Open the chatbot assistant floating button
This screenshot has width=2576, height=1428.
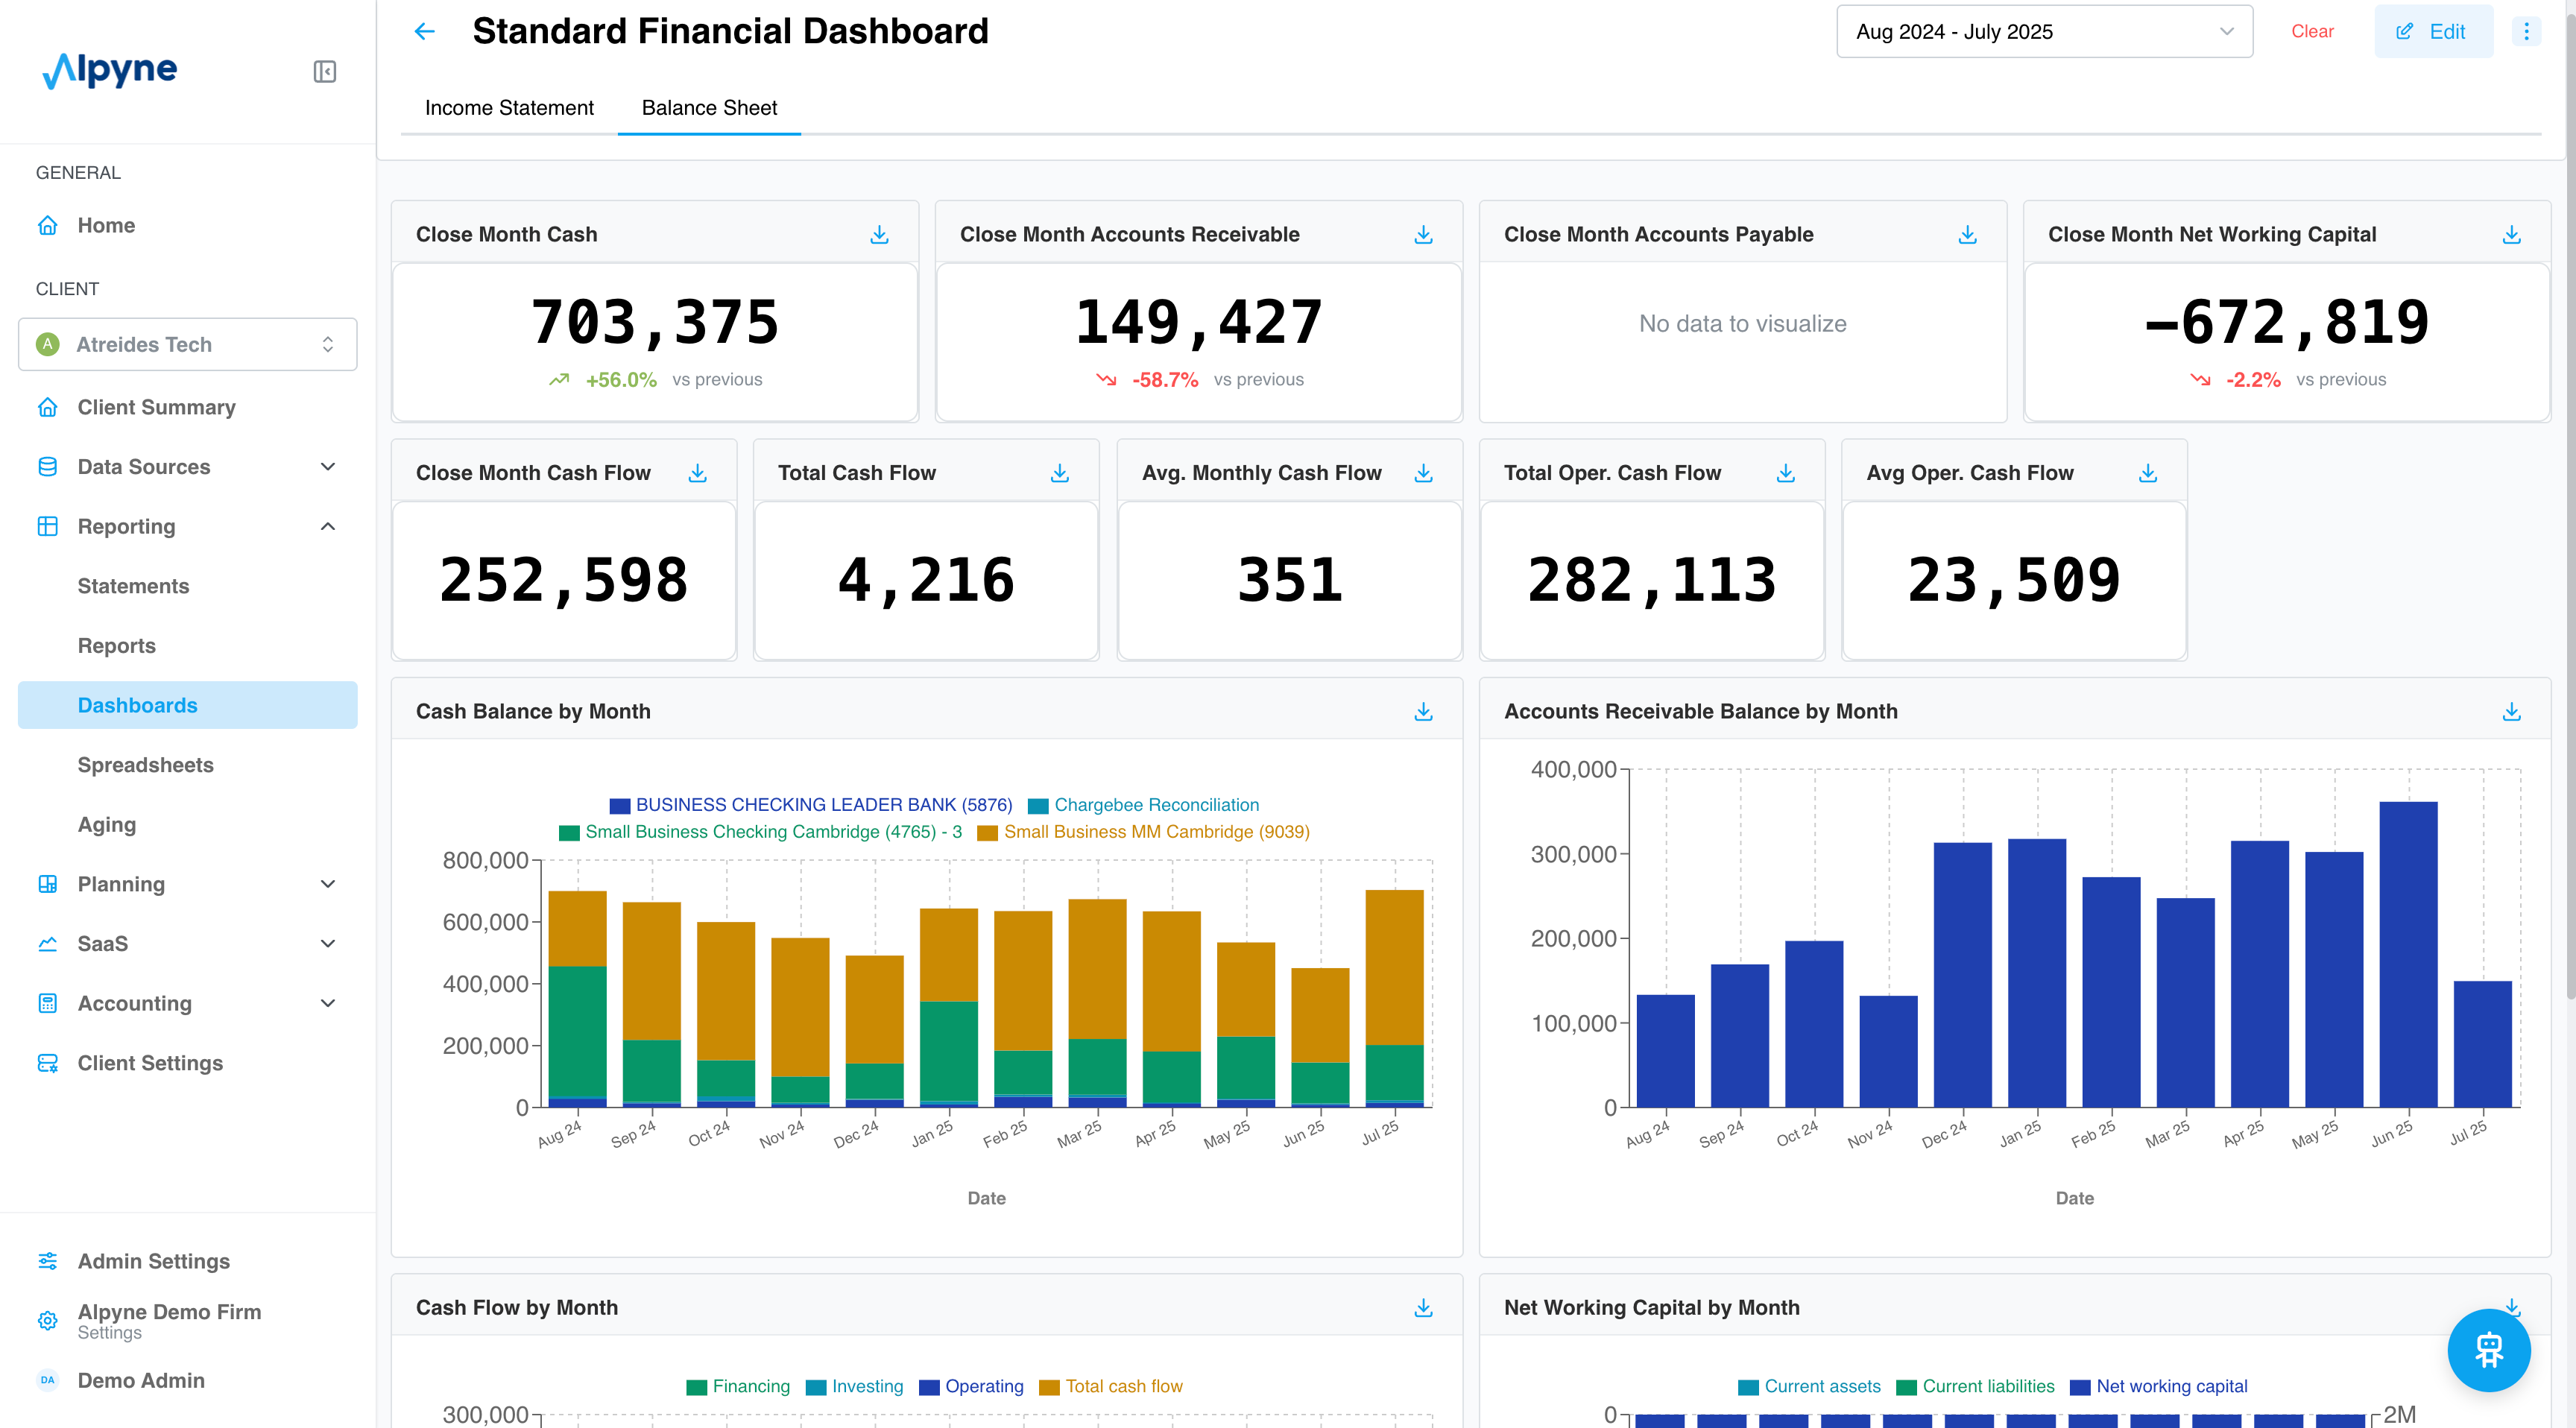coord(2488,1349)
